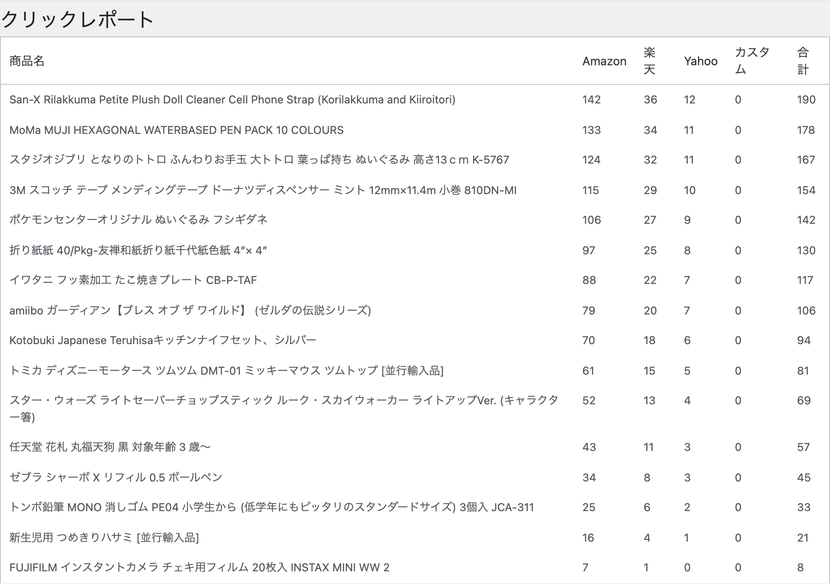Select the San-X Rilakkuma Petite Plush row name

pyautogui.click(x=232, y=100)
